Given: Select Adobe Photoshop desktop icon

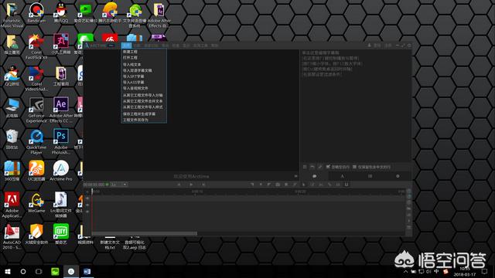Looking at the screenshot, I should (61, 142).
